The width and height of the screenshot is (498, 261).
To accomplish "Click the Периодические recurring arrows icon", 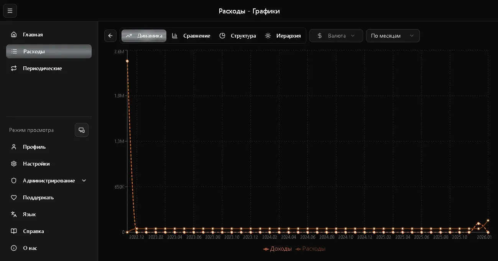I will 14,68.
